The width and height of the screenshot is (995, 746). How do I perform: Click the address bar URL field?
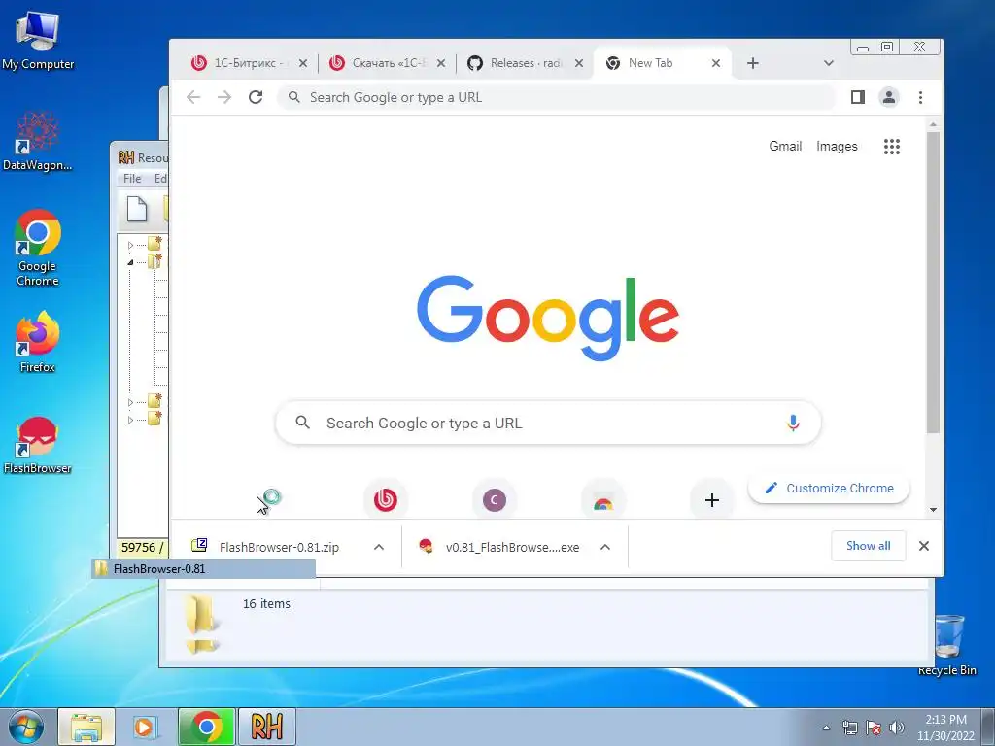click(x=556, y=97)
